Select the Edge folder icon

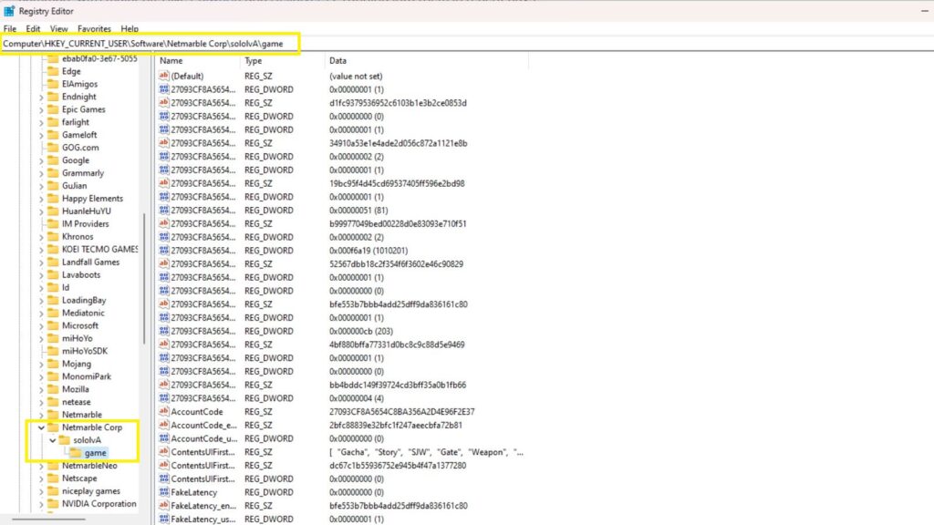(53, 71)
